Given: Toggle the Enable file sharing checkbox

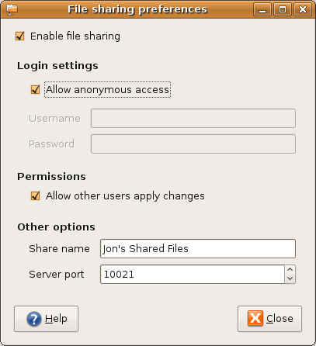Looking at the screenshot, I should (x=20, y=36).
